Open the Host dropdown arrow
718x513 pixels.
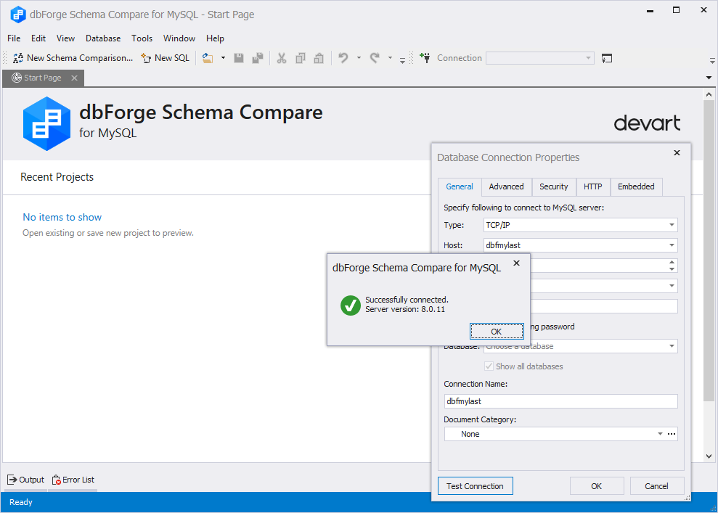point(672,245)
